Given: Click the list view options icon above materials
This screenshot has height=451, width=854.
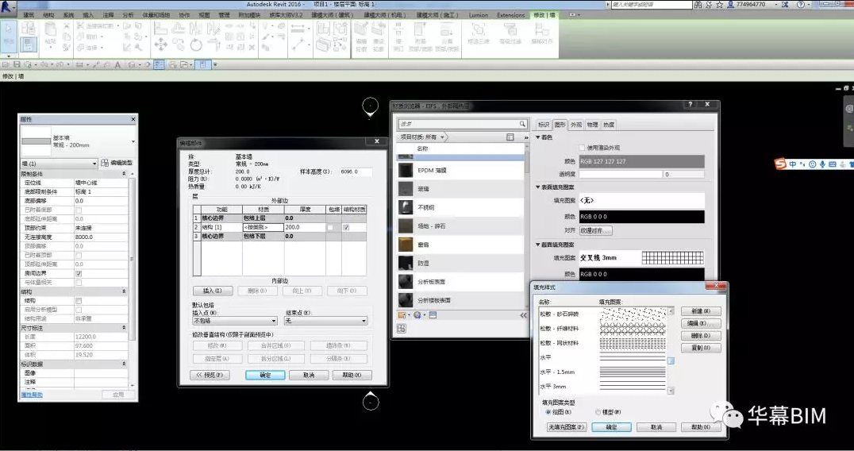Looking at the screenshot, I should point(510,137).
